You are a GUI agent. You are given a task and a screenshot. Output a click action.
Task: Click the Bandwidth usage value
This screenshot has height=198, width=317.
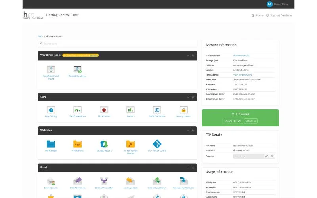(x=242, y=187)
